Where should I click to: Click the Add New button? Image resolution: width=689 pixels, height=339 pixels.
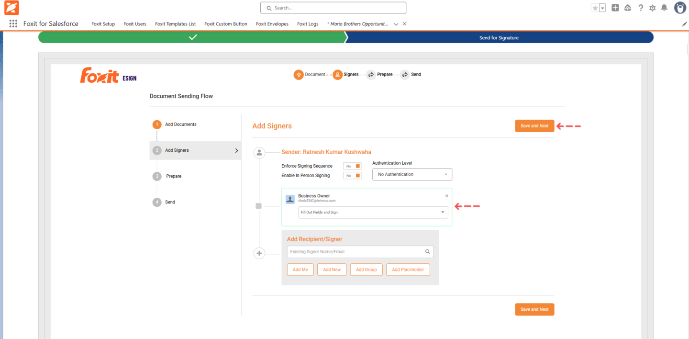click(x=332, y=270)
